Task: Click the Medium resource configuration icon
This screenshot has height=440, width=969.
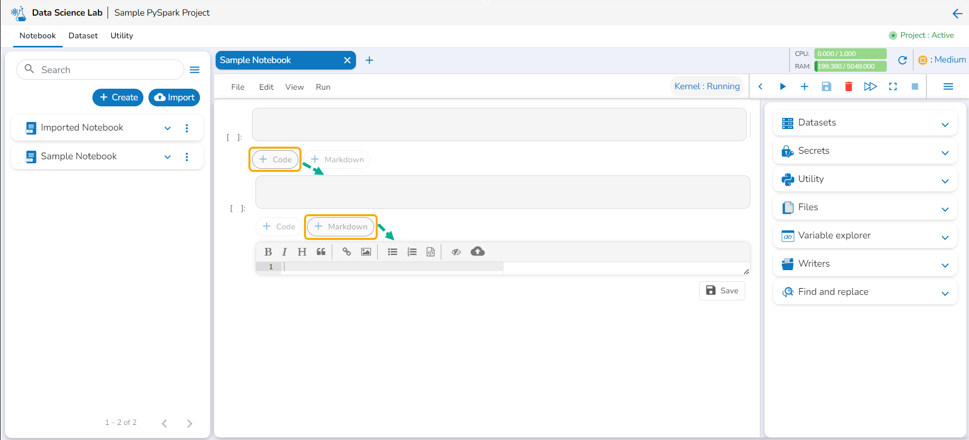Action: (x=923, y=60)
